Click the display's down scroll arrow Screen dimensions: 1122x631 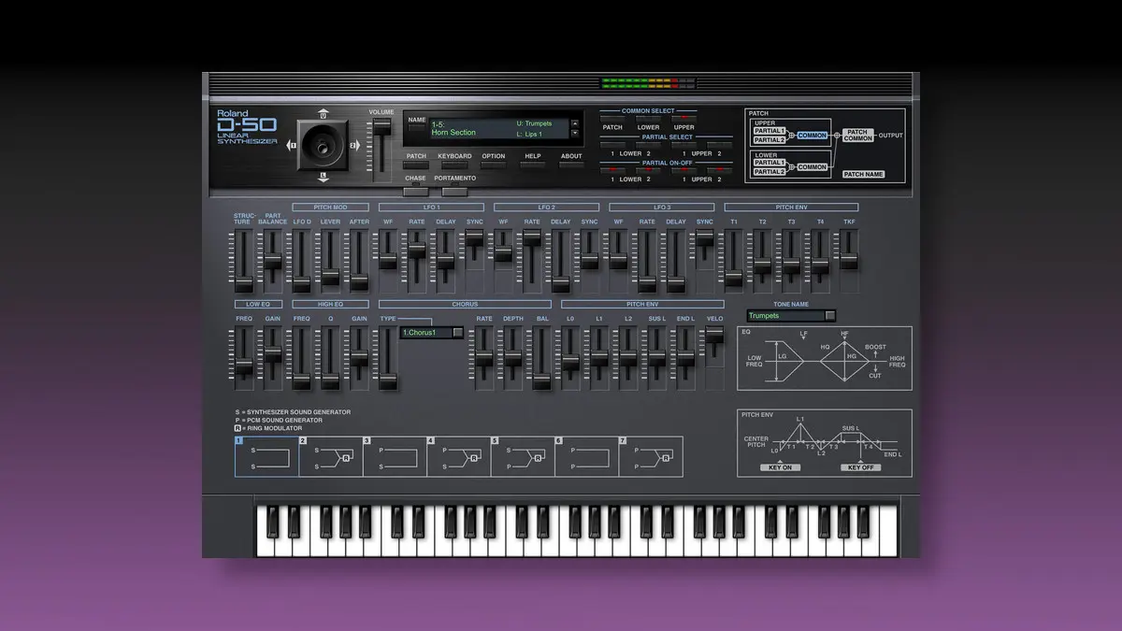click(x=574, y=134)
